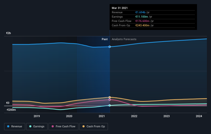Click the Revenue row label in tooltip
The height and width of the screenshot is (134, 211).
pos(117,12)
